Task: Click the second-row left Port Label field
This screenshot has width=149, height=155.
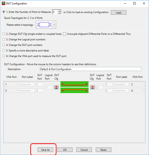Action: (x=27, y=90)
